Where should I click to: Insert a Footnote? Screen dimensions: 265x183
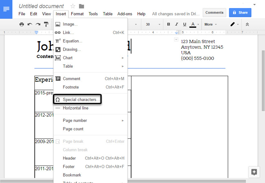coord(90,87)
